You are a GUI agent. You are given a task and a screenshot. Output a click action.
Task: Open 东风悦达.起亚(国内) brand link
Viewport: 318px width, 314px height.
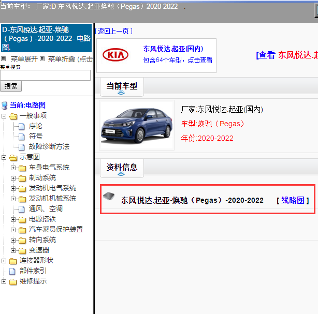coord(173,49)
